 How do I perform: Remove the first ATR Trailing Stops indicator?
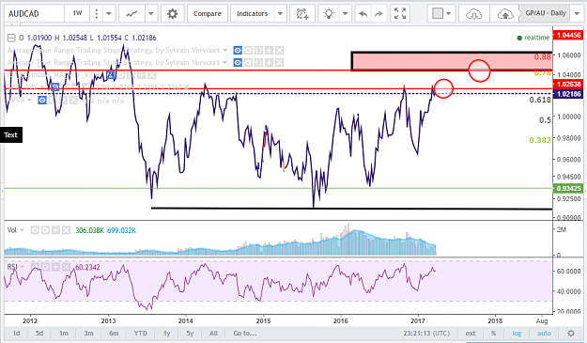(279, 50)
